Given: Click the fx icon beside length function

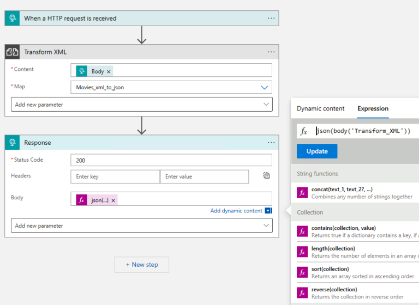Looking at the screenshot, I should coord(302,252).
